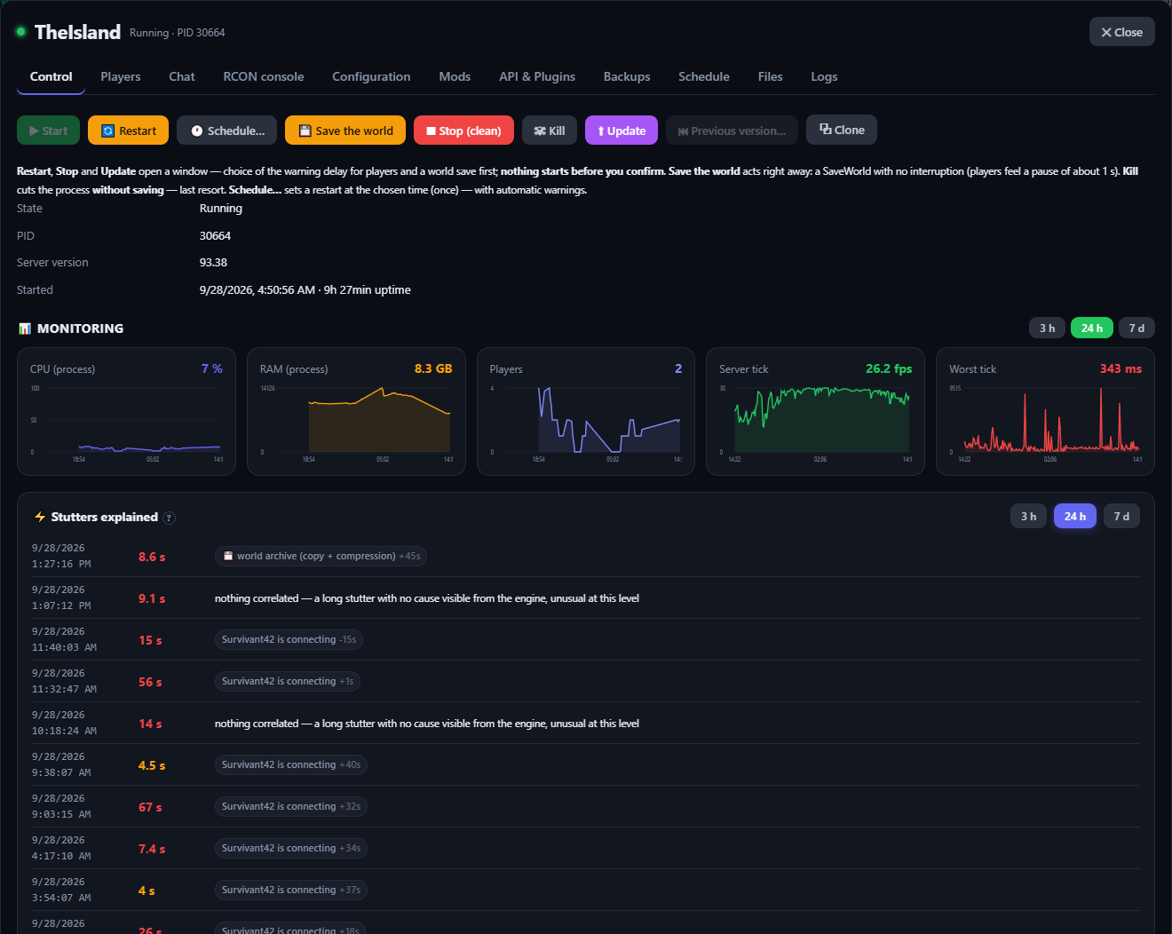
Task: Click Survivant42 is connecting +1s tag
Action: (x=288, y=681)
